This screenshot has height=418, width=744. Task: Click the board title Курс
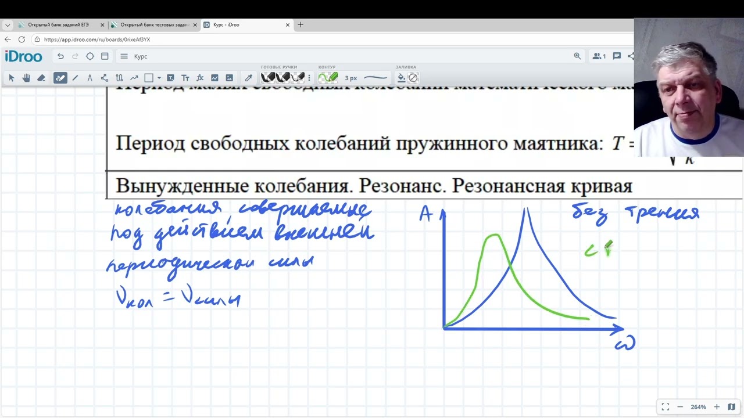click(141, 56)
